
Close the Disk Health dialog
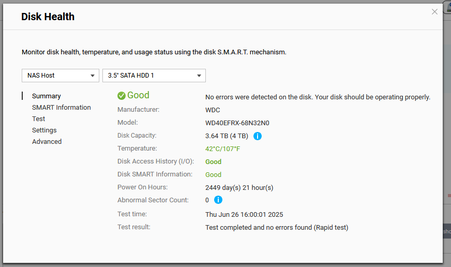(x=434, y=12)
